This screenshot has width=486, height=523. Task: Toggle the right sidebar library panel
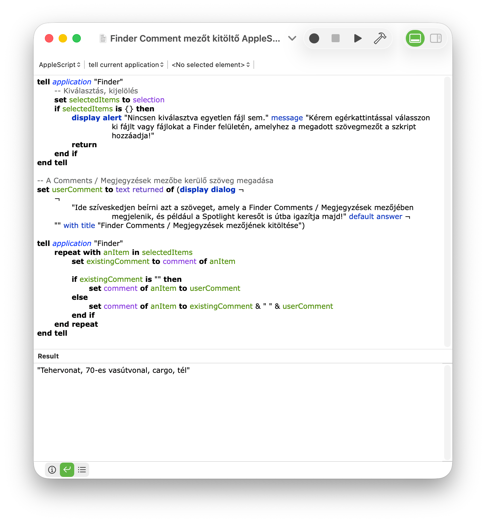[x=435, y=39]
